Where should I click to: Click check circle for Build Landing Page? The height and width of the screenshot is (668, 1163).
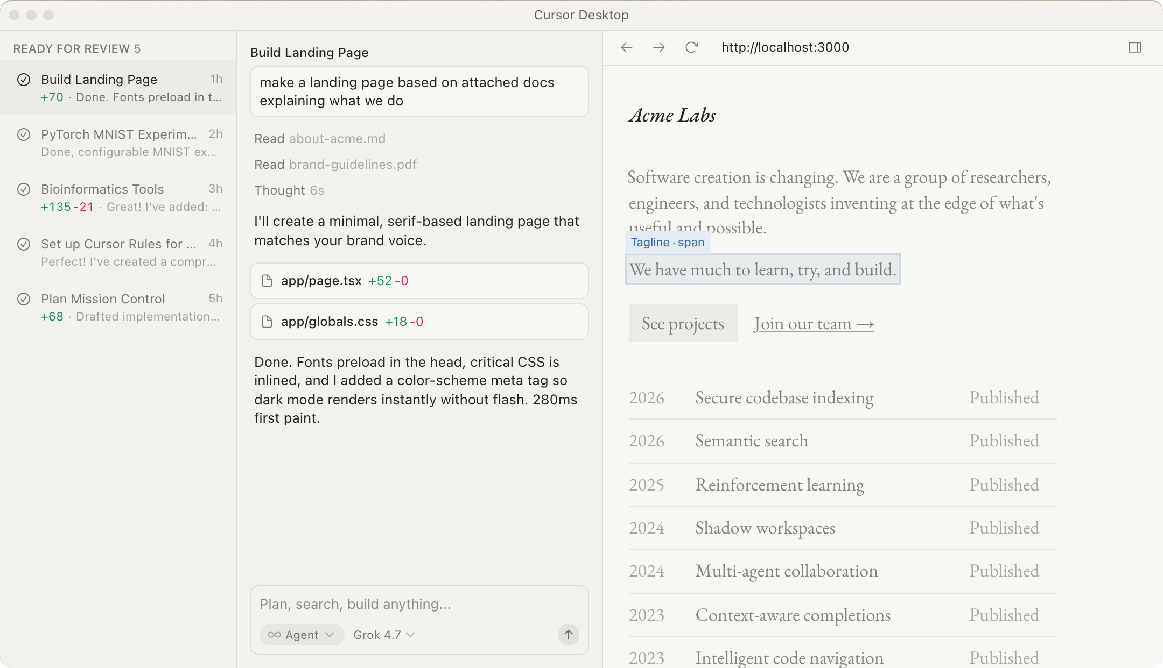24,80
